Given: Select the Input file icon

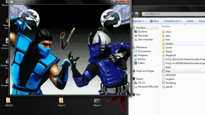Looking at the screenshot, I should pos(163,67).
